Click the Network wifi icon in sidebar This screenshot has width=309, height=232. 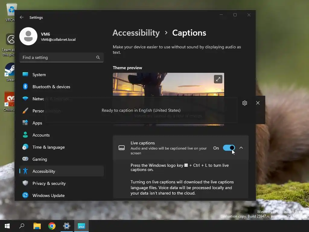coord(25,98)
